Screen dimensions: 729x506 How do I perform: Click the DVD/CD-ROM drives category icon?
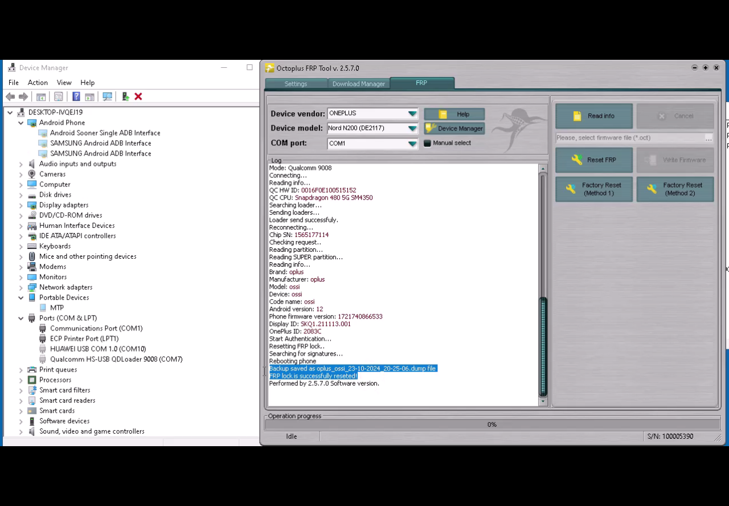(32, 215)
